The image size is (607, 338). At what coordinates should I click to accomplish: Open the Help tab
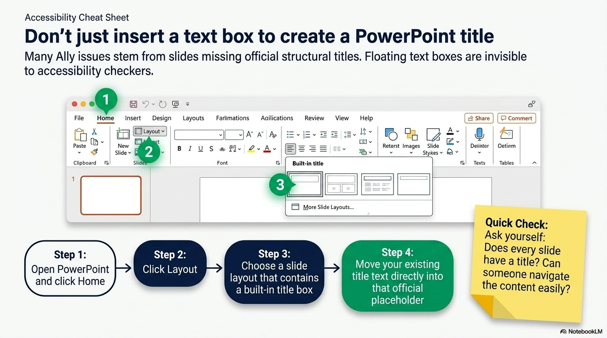366,118
